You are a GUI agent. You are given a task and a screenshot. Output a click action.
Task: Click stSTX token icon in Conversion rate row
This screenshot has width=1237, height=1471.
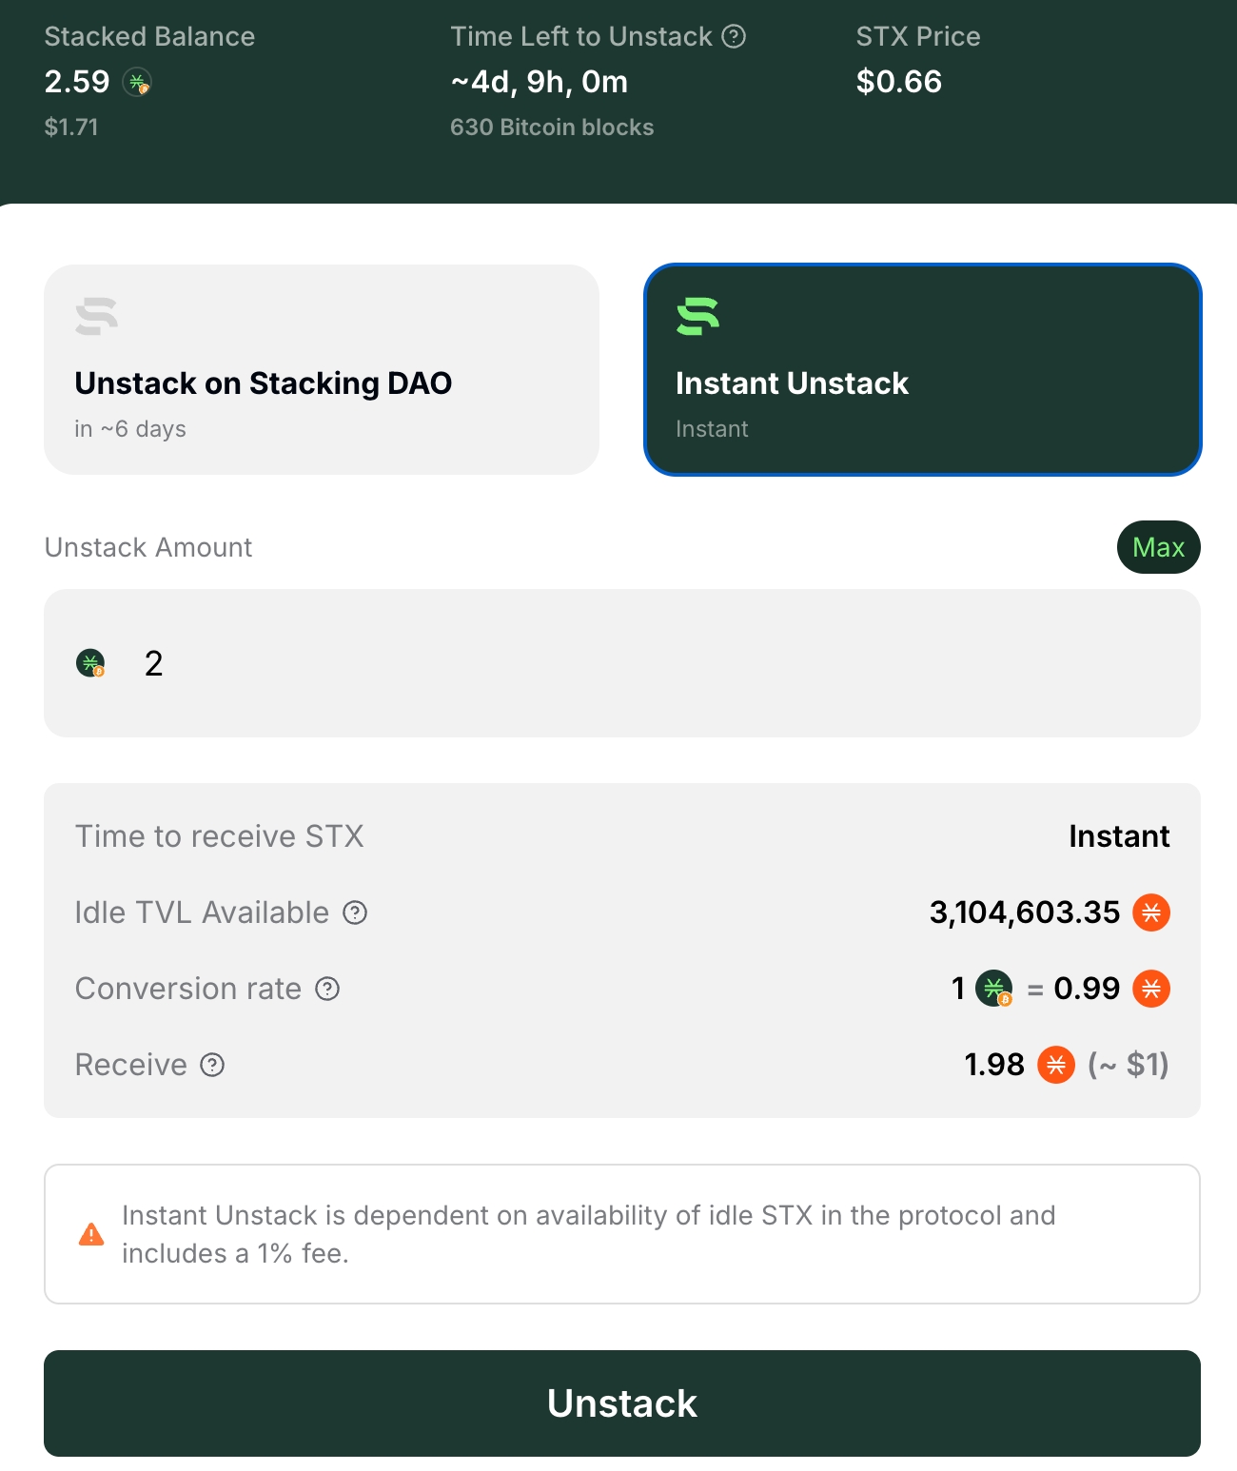(994, 989)
